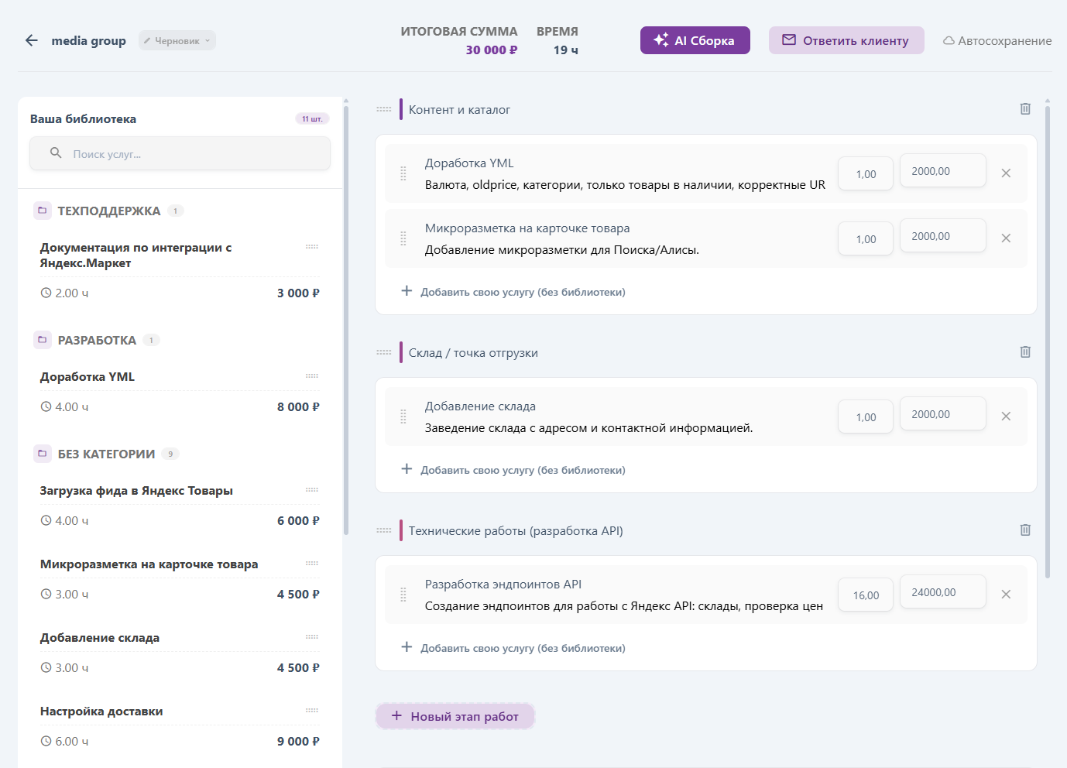The height and width of the screenshot is (768, 1067).
Task: Add custom service to Технические работы
Action: pyautogui.click(x=513, y=648)
